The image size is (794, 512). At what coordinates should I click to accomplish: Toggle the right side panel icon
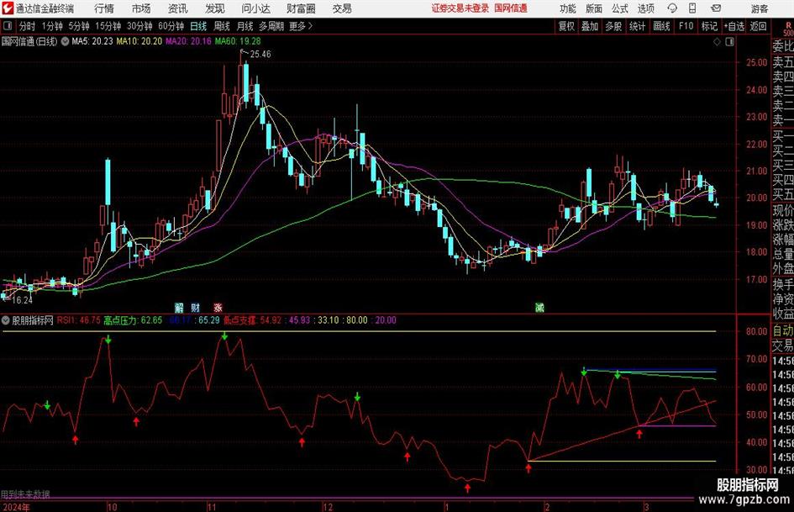(729, 42)
